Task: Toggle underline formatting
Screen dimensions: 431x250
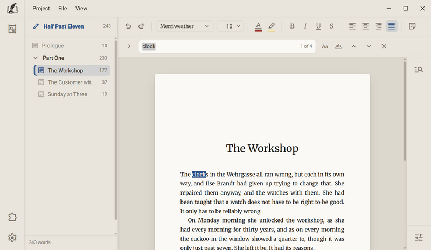Action: coord(318,26)
